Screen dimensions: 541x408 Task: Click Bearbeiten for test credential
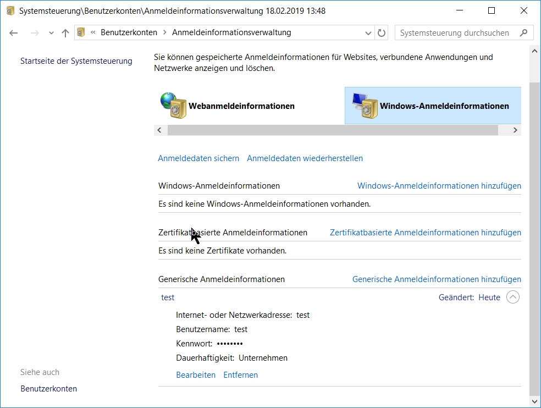[196, 375]
